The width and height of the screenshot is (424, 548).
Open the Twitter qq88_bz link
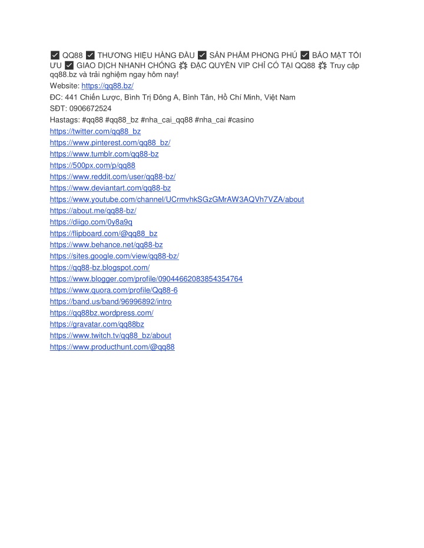tap(95, 131)
